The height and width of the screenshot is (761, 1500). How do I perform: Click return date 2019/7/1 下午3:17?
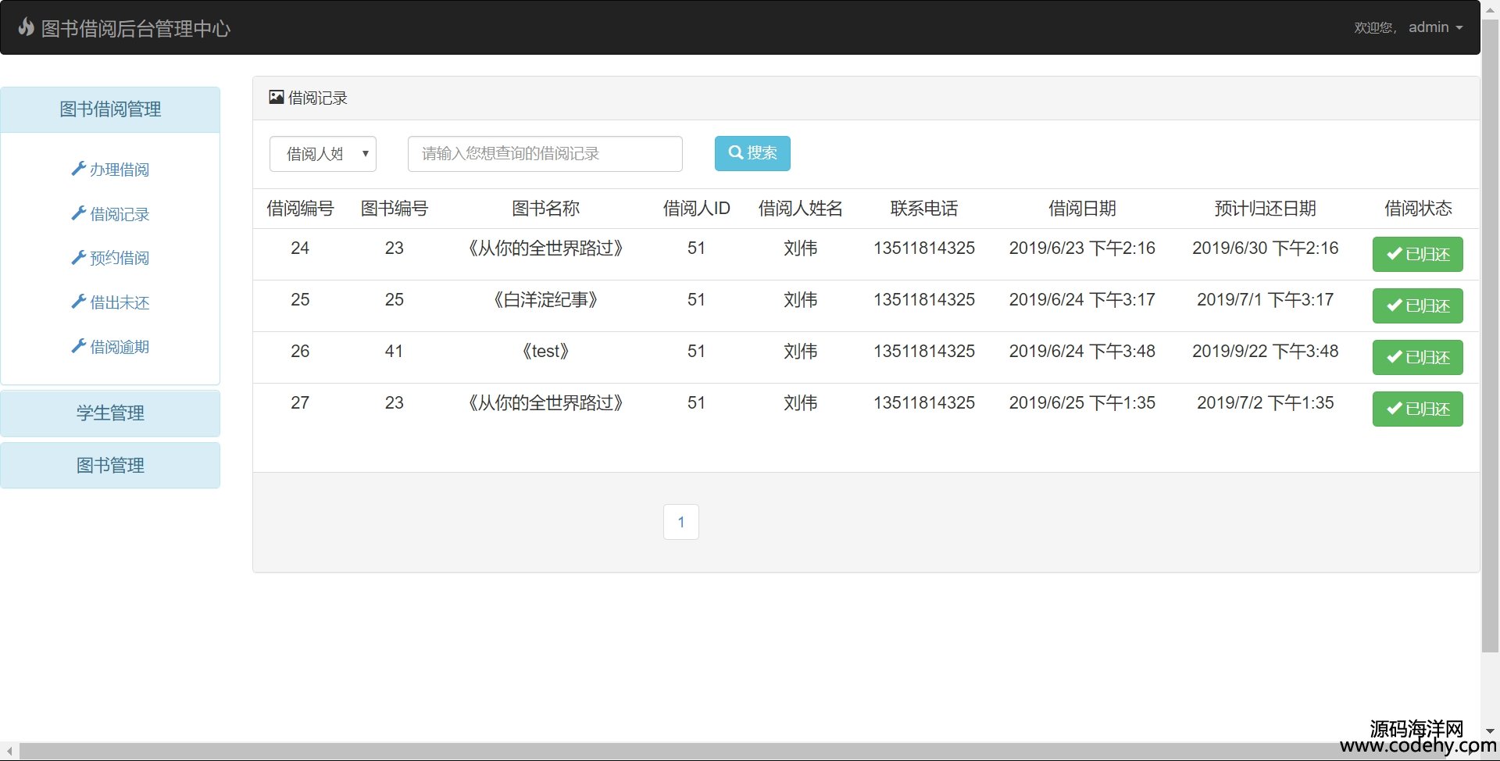(1266, 300)
